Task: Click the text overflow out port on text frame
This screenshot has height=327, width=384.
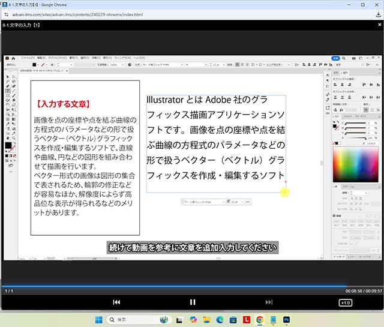Action: (286, 182)
